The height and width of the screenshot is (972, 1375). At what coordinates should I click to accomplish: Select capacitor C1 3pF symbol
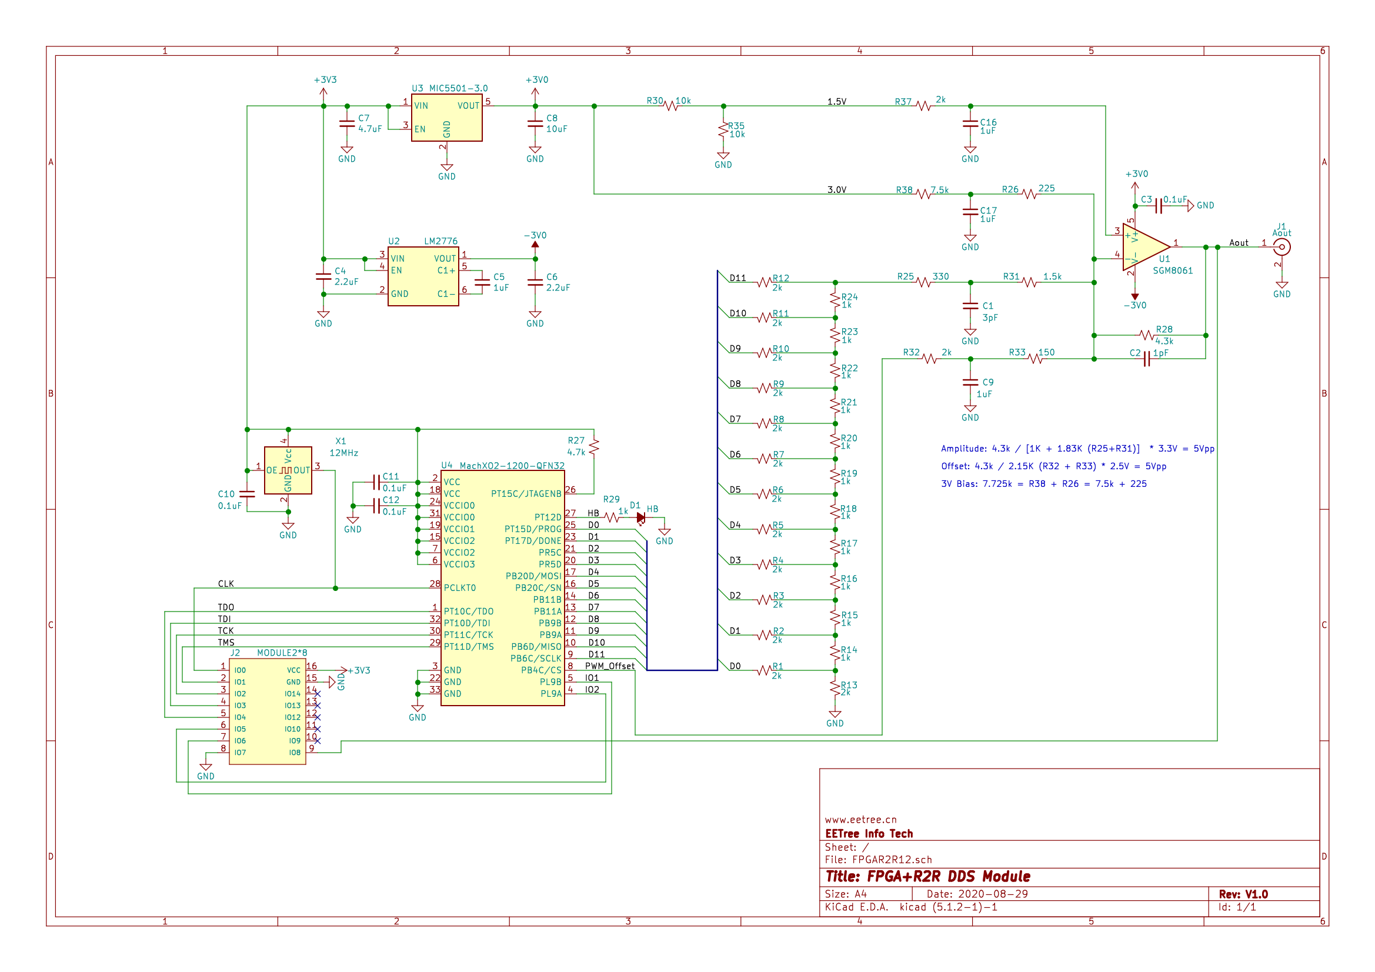coord(970,305)
